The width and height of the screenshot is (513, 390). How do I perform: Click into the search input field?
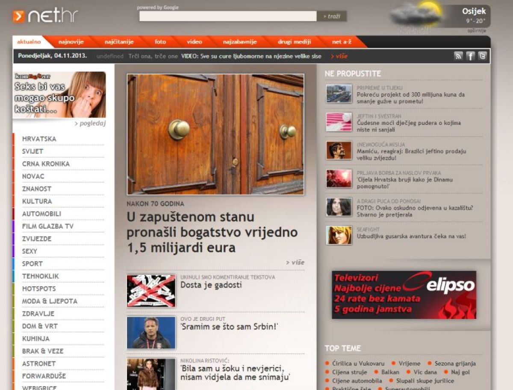point(227,16)
